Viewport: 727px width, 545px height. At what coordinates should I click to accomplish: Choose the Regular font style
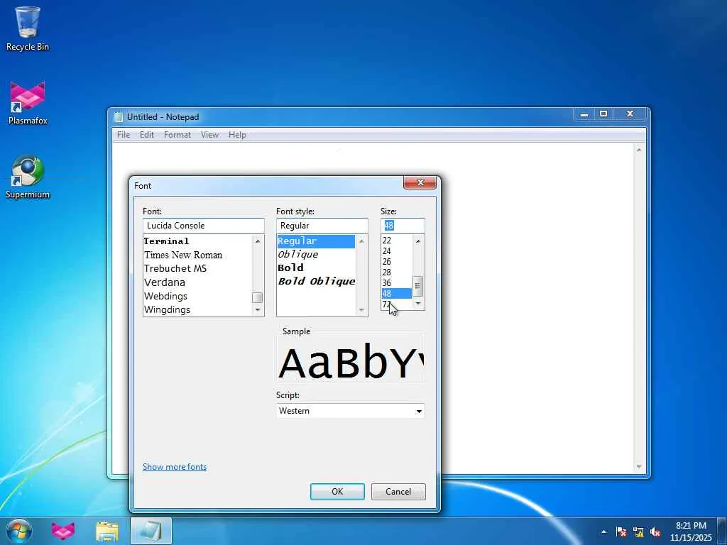[x=316, y=241]
